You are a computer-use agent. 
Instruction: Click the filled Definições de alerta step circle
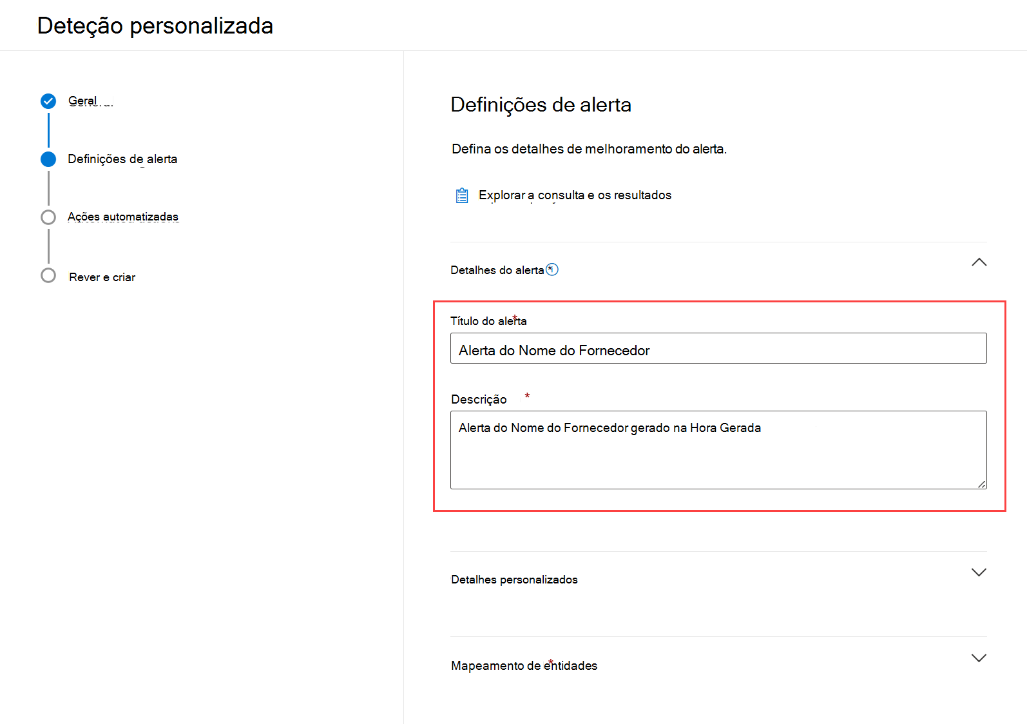(48, 159)
